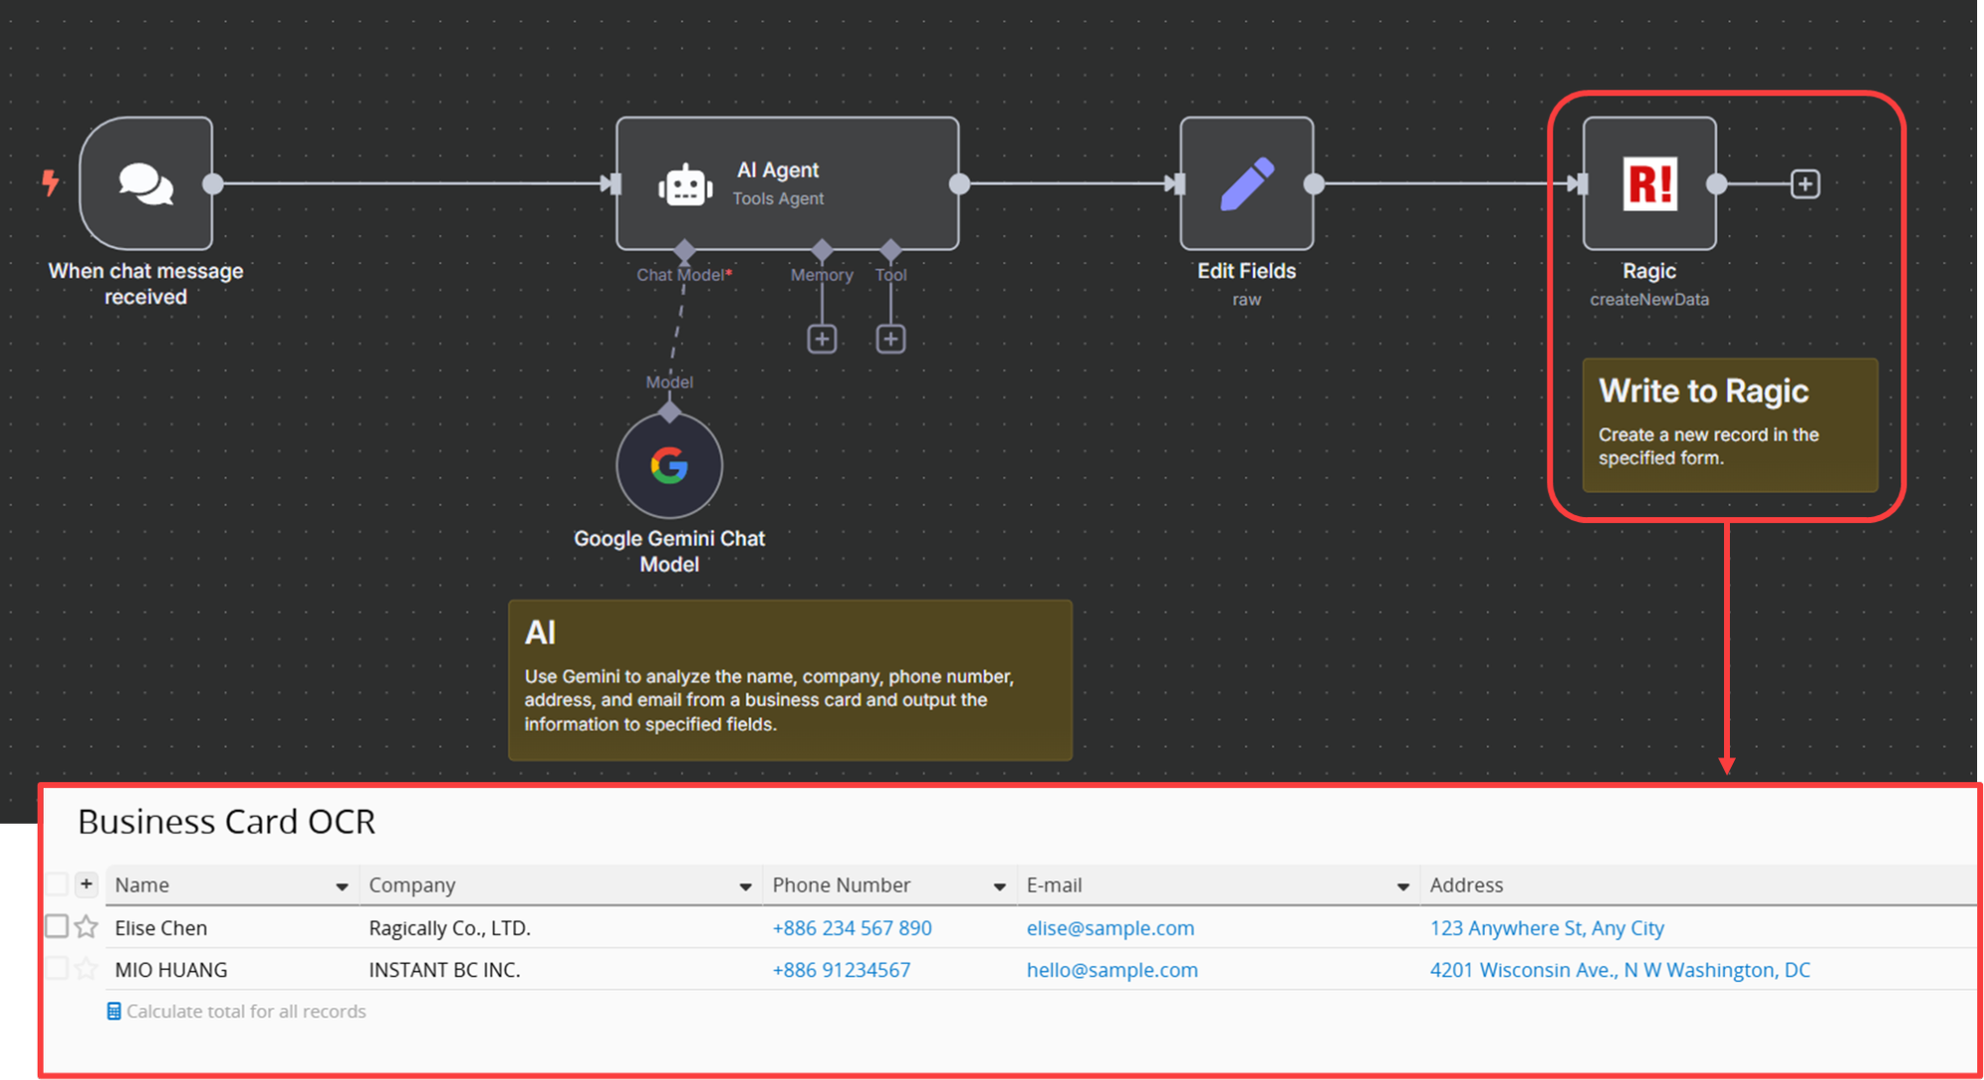
Task: Star the MIO HUANG record
Action: click(x=86, y=969)
